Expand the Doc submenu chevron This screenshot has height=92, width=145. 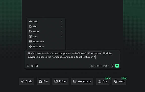point(62,36)
